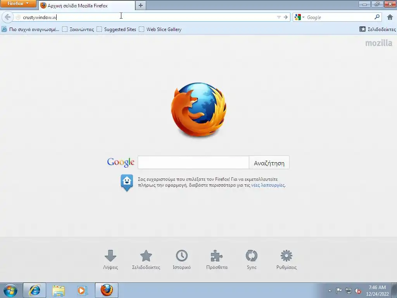
Task: Click the magnifier search icon in toolbar
Action: pos(377,17)
